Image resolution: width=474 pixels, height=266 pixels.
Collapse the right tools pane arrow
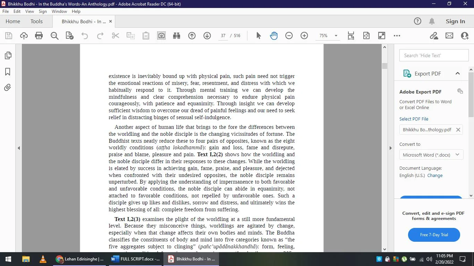click(x=390, y=148)
